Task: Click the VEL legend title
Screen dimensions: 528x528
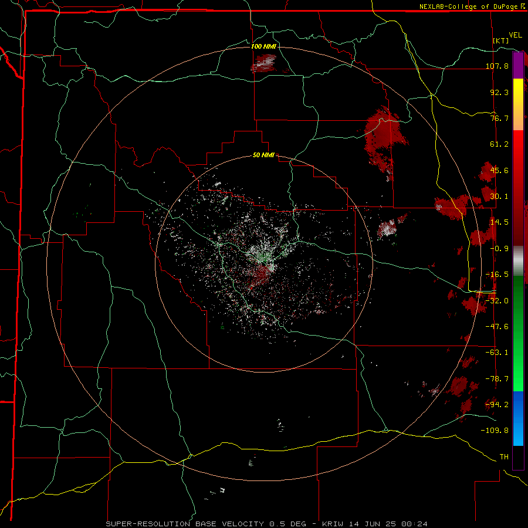Action: [x=515, y=35]
